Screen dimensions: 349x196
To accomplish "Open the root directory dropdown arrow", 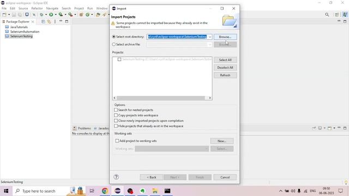I will pyautogui.click(x=210, y=37).
